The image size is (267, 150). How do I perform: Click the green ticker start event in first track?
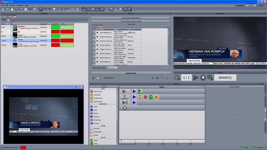pyautogui.click(x=140, y=91)
